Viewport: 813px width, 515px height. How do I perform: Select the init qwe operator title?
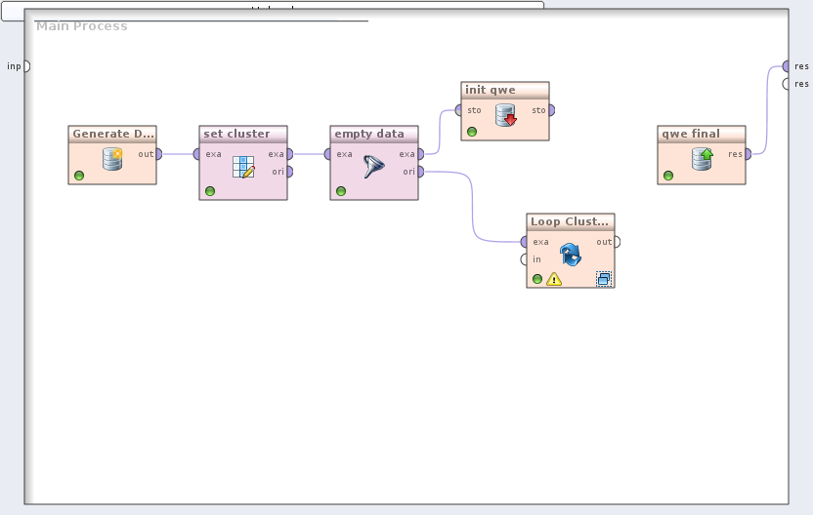point(490,90)
